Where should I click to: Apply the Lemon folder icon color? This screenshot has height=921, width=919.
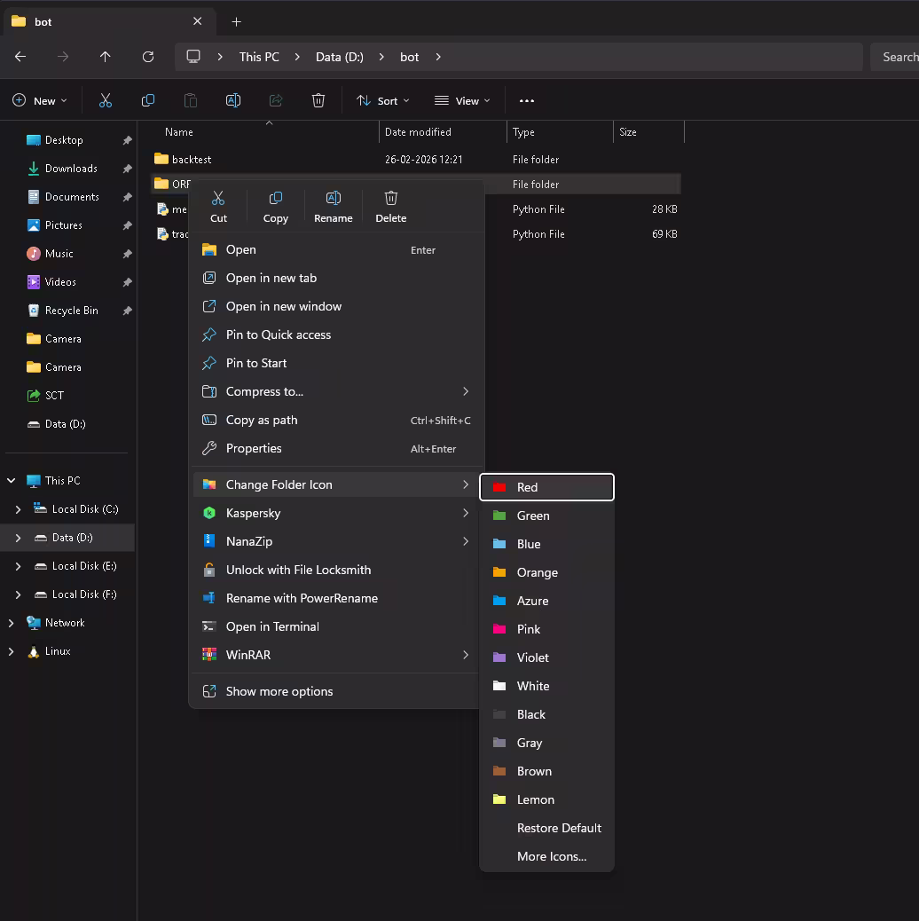pyautogui.click(x=546, y=799)
